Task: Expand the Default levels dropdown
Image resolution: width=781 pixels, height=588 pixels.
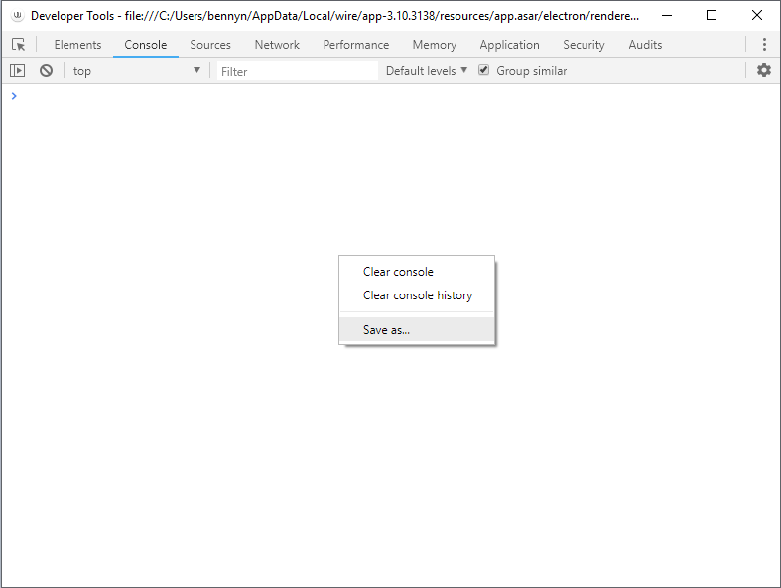Action: 427,71
